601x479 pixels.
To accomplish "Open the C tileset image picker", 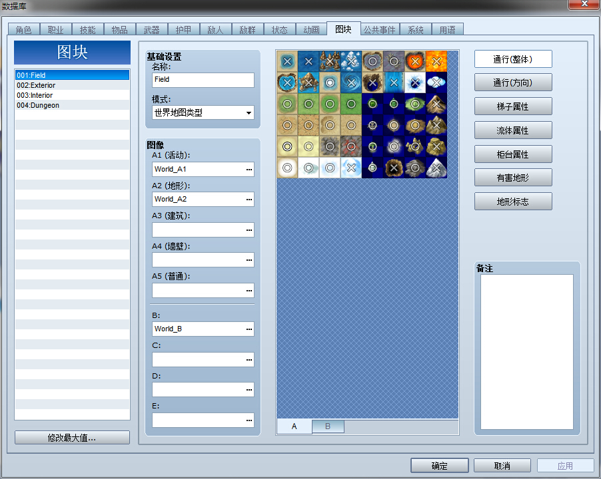I will tap(249, 360).
